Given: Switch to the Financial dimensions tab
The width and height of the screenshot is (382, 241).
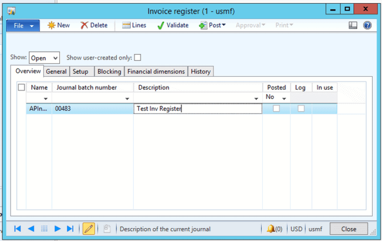Looking at the screenshot, I should [156, 71].
